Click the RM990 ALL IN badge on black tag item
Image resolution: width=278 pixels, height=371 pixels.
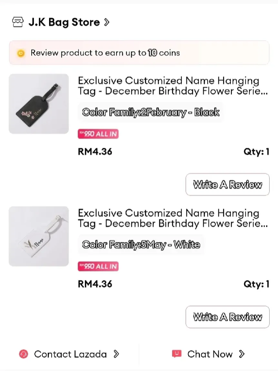tap(98, 134)
